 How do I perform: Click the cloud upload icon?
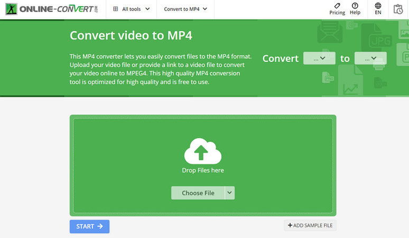(203, 151)
